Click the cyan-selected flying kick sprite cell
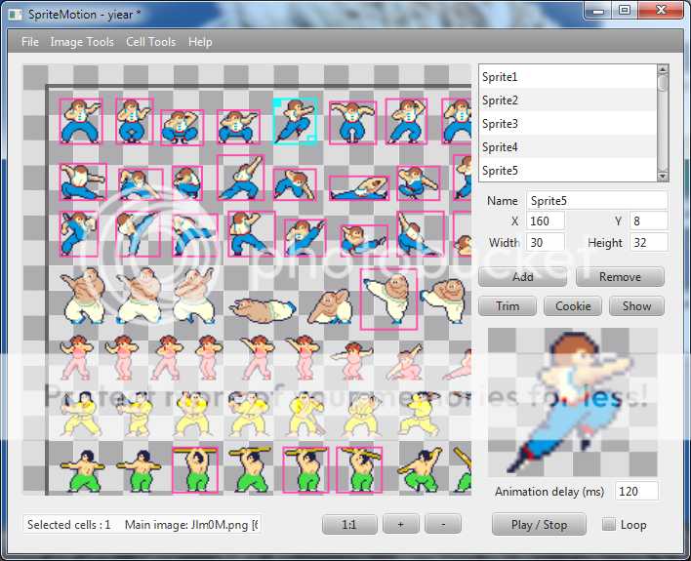Screen dimensions: 691x561 pyautogui.click(x=295, y=121)
